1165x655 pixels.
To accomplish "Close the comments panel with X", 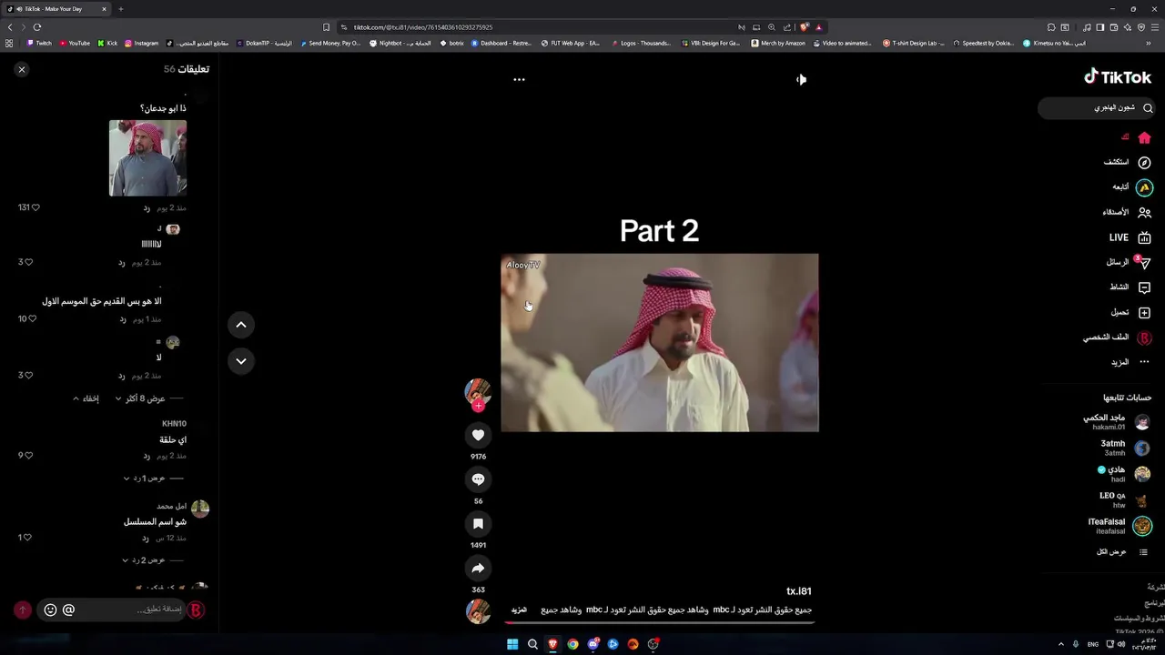I will [x=22, y=69].
